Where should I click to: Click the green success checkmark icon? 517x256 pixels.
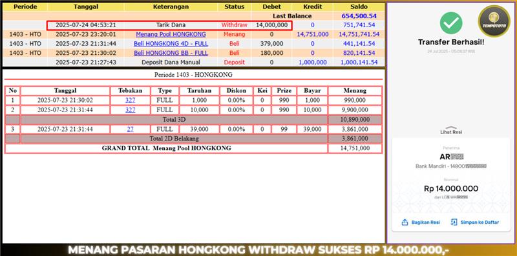pos(451,23)
